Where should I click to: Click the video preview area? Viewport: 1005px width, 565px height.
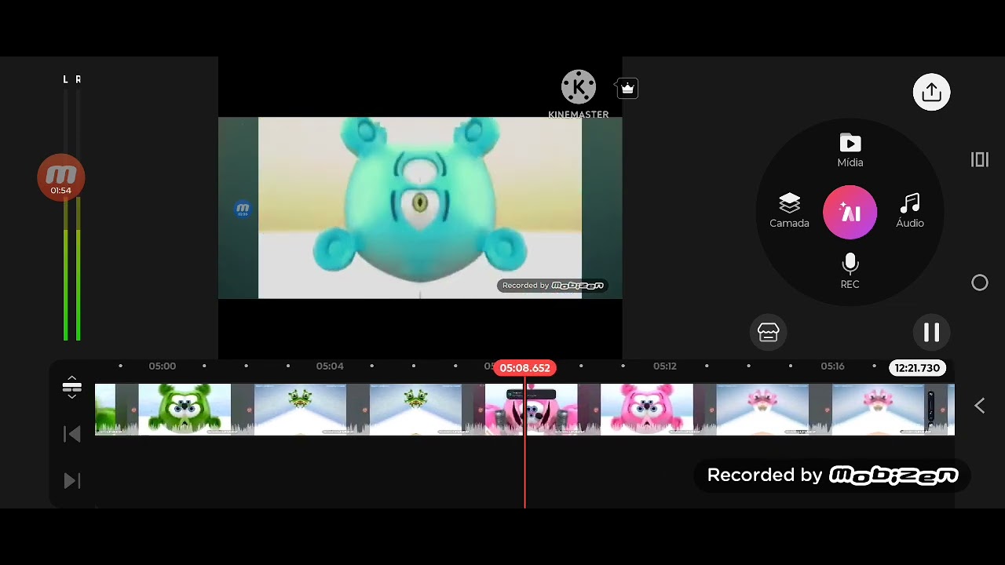(x=420, y=208)
